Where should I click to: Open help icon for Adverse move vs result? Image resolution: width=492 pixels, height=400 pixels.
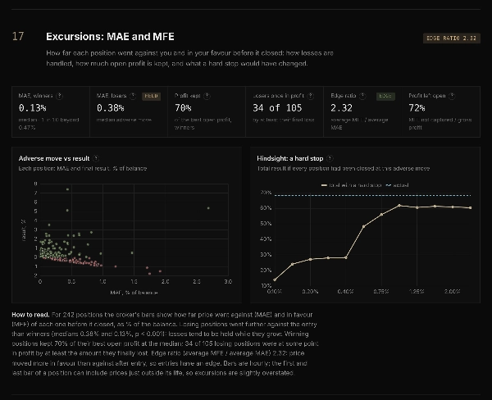pos(96,158)
